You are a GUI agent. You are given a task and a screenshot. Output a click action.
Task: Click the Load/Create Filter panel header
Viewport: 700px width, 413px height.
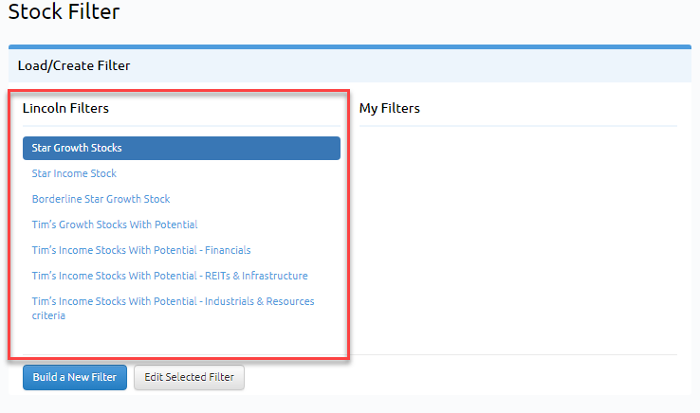[350, 65]
